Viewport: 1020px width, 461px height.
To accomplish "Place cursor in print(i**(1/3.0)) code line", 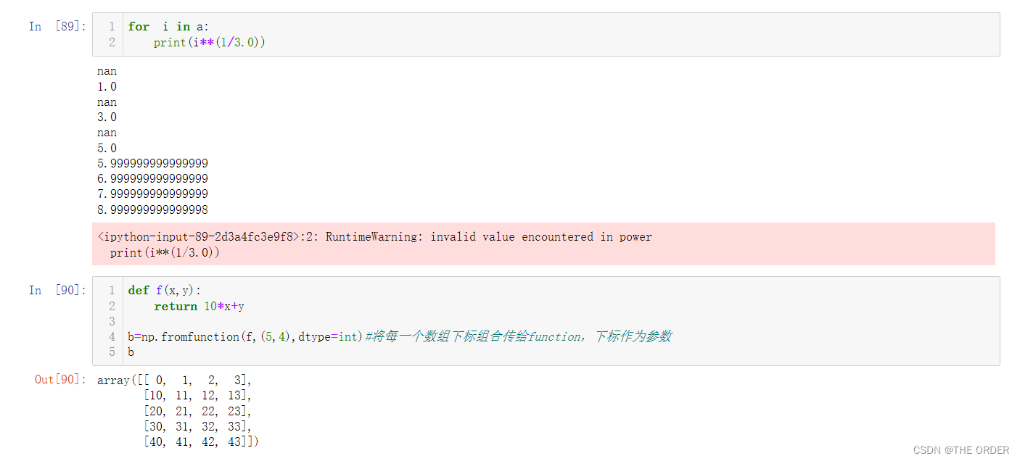I will [x=210, y=43].
